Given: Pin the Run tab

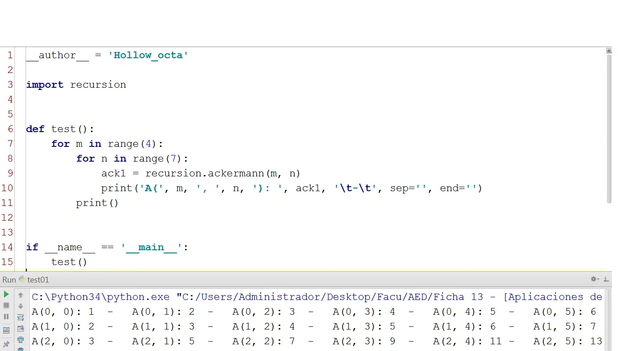Looking at the screenshot, I should tap(6, 344).
